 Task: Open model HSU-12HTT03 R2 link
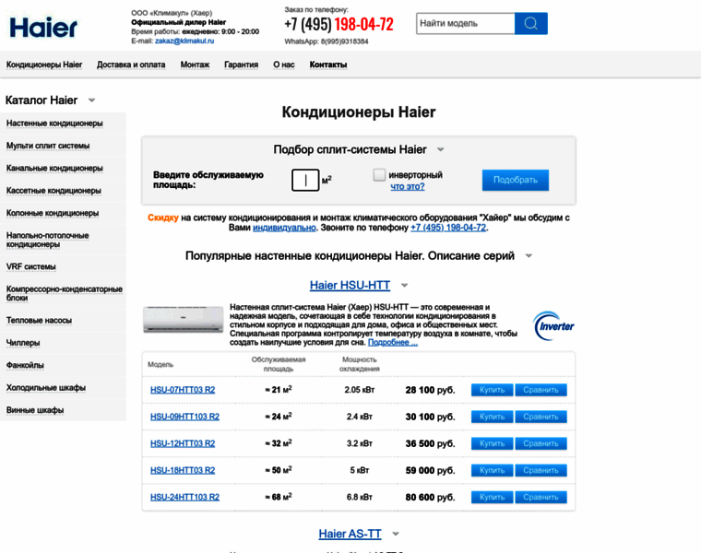pos(183,443)
